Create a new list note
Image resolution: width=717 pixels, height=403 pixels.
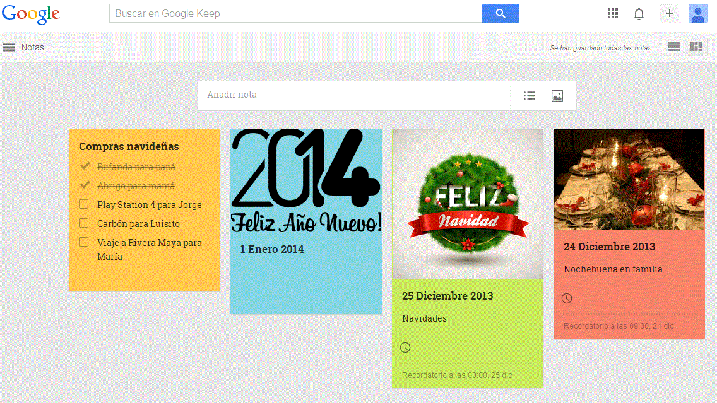coord(530,95)
